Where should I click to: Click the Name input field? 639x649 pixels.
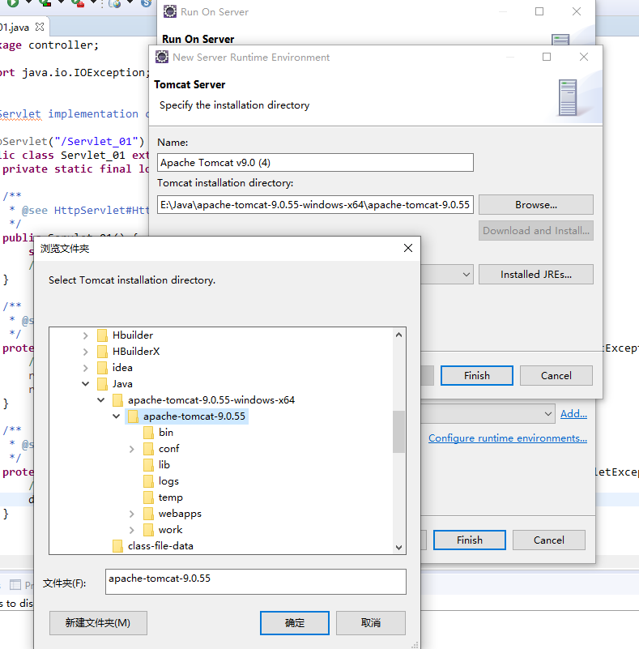pyautogui.click(x=315, y=163)
